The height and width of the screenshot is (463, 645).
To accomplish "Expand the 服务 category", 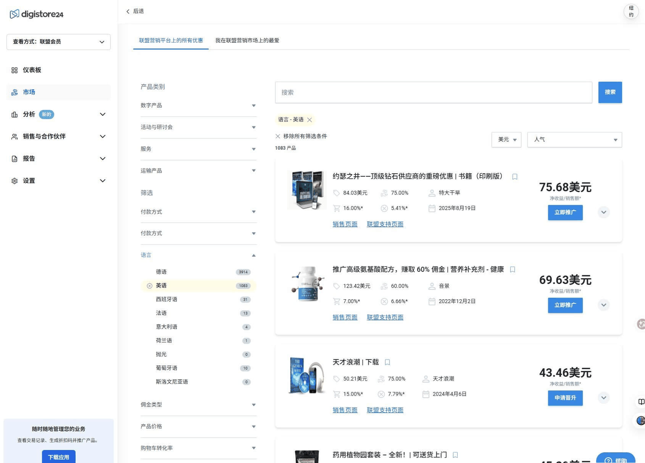I will pyautogui.click(x=198, y=149).
